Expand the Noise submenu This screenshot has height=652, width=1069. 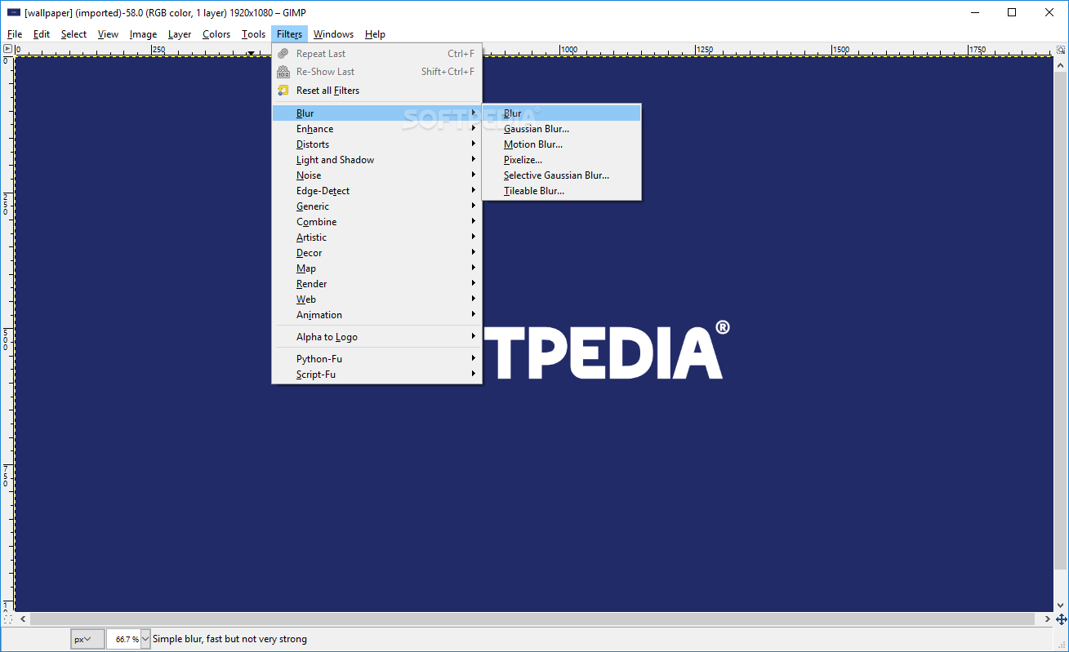(x=376, y=175)
